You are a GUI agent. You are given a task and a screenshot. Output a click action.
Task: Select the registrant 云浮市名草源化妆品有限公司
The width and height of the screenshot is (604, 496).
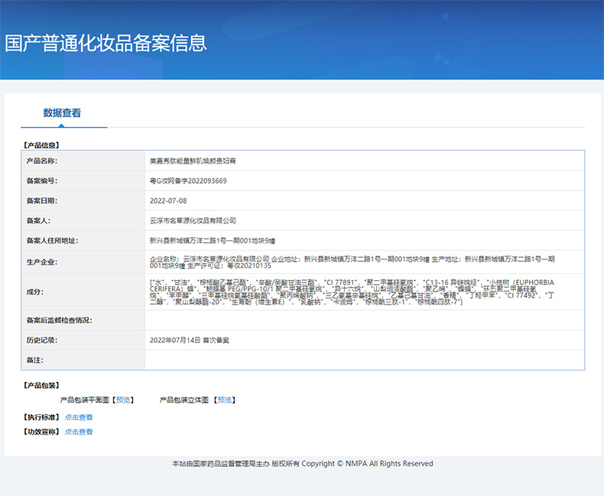click(193, 220)
